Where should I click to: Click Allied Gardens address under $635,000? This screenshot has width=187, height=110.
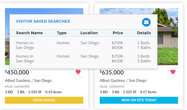click(123, 81)
